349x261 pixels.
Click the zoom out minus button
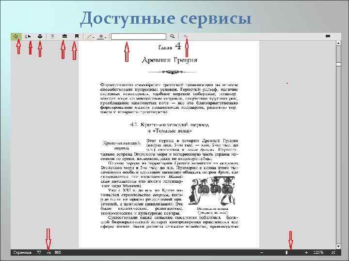click(x=262, y=253)
